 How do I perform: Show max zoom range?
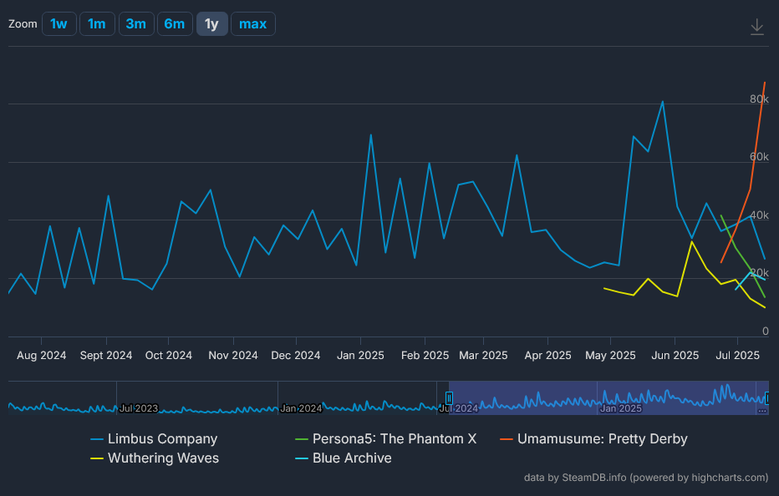coord(253,24)
